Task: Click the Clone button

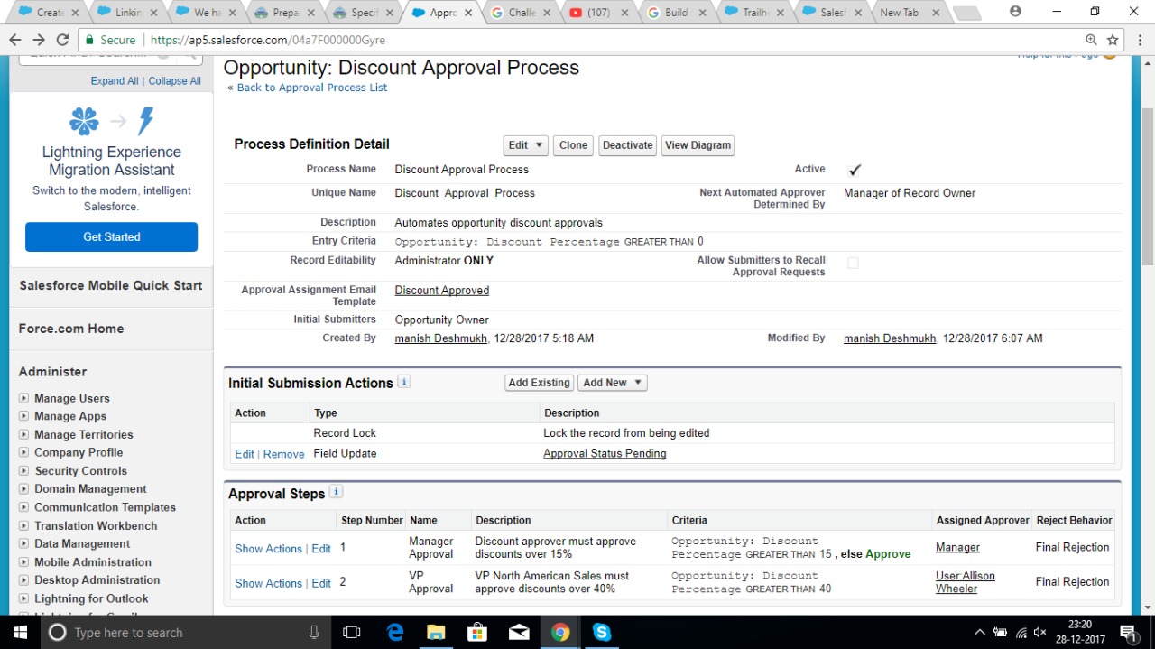Action: (x=573, y=145)
